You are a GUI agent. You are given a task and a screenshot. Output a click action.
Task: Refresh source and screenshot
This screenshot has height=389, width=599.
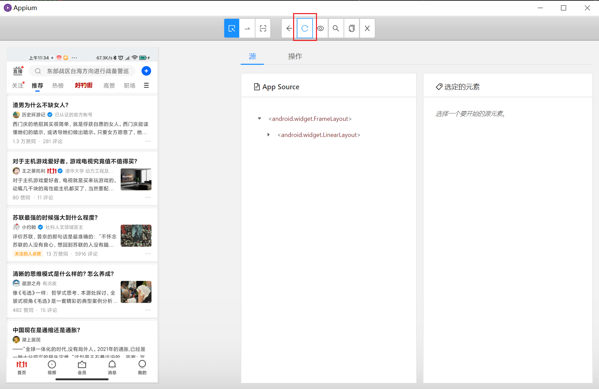[305, 28]
